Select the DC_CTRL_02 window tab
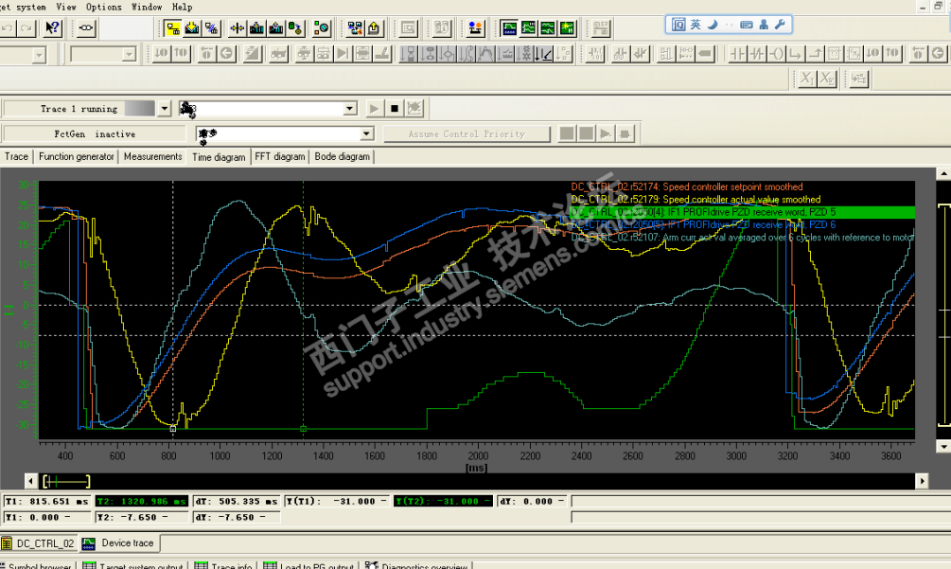Viewport: 951px width, 569px height. point(39,542)
